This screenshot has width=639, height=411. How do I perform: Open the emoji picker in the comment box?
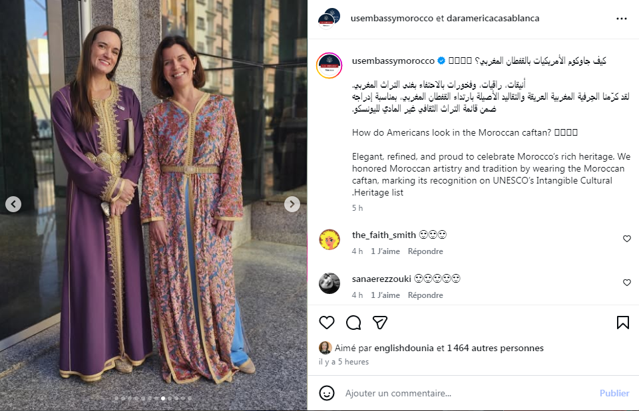pos(327,393)
